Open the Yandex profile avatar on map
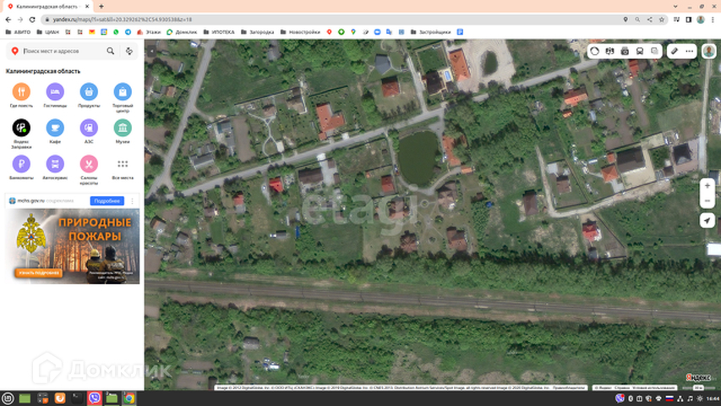721x406 pixels. [x=708, y=51]
